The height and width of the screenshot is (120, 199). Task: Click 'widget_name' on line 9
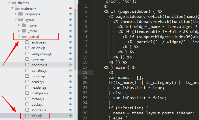pyautogui.click(x=147, y=27)
